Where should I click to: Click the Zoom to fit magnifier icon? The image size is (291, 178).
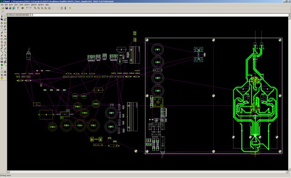pos(35,8)
